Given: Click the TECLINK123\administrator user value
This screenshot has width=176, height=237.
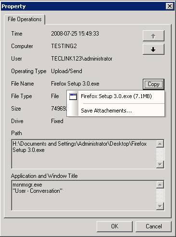Looking at the screenshot, I should pyautogui.click(x=82, y=59).
